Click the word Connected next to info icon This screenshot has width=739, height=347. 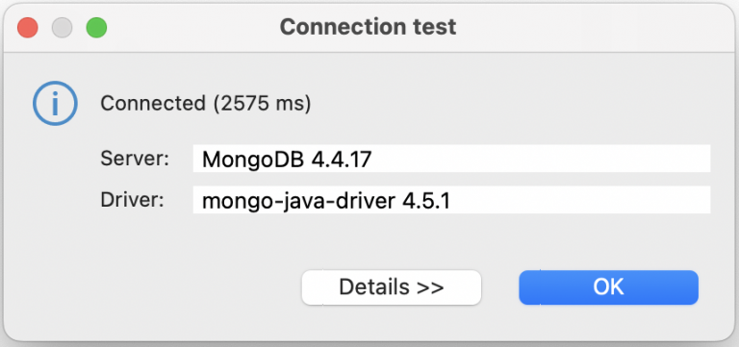(x=153, y=103)
